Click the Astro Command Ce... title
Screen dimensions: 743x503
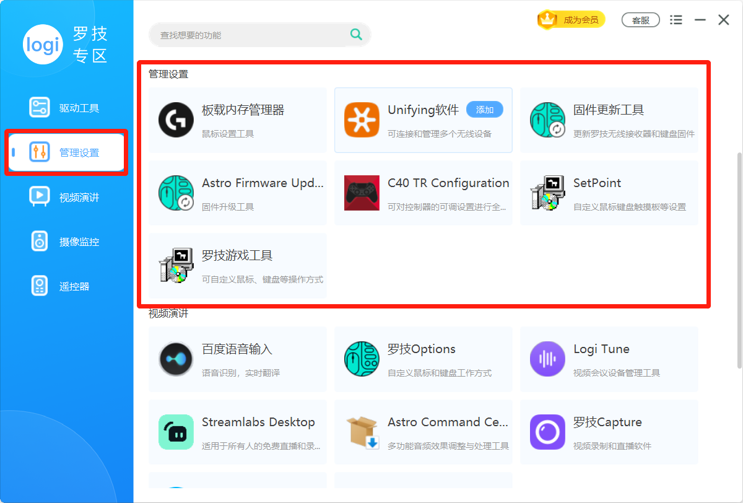[448, 422]
